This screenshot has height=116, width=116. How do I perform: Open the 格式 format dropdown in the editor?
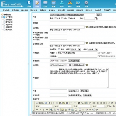pyautogui.click(x=66, y=106)
